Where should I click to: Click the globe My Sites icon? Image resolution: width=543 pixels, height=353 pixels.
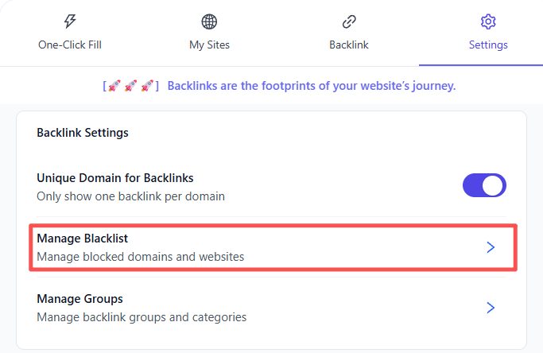[209, 21]
